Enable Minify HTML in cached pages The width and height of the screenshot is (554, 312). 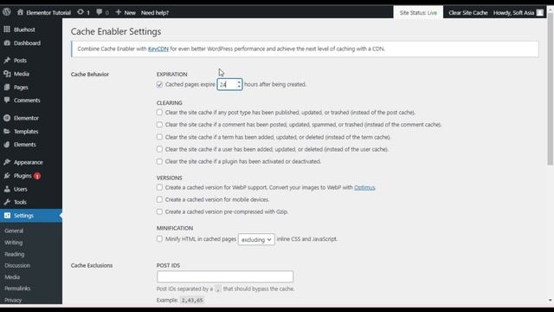coord(159,239)
